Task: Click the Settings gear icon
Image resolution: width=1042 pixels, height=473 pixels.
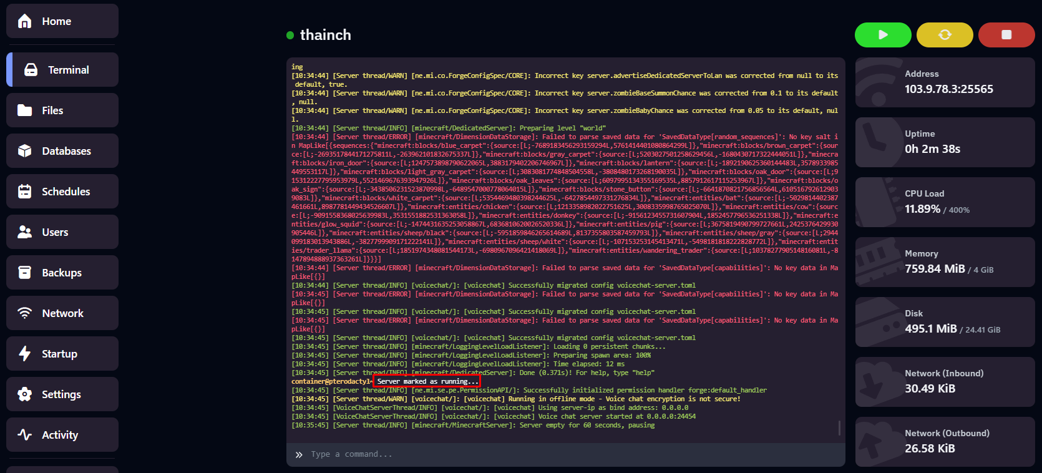Action: click(25, 394)
